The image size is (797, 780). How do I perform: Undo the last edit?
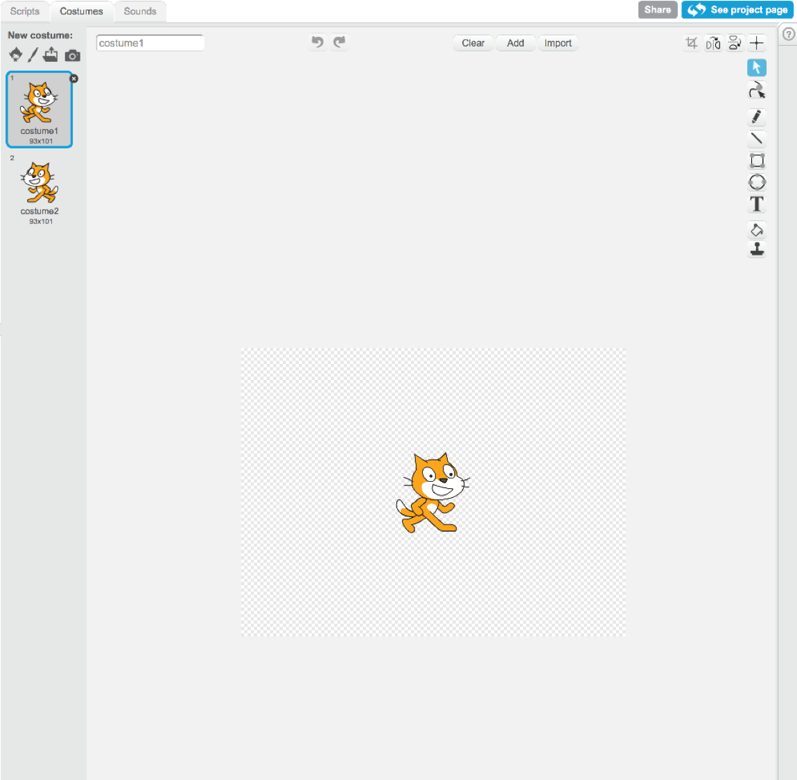[317, 42]
